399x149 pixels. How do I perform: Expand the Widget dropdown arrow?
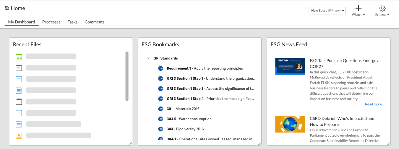(x=364, y=15)
